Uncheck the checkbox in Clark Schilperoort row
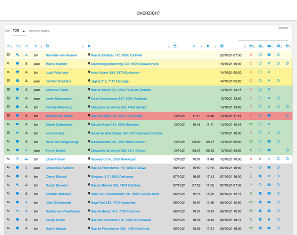 (x=260, y=202)
